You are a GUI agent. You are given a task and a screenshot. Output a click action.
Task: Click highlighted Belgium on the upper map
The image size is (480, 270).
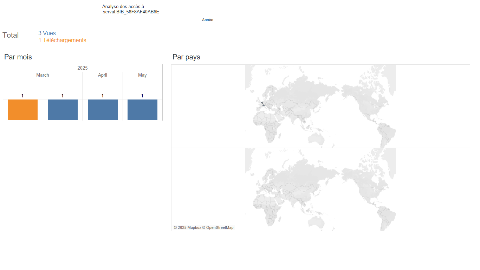point(262,103)
